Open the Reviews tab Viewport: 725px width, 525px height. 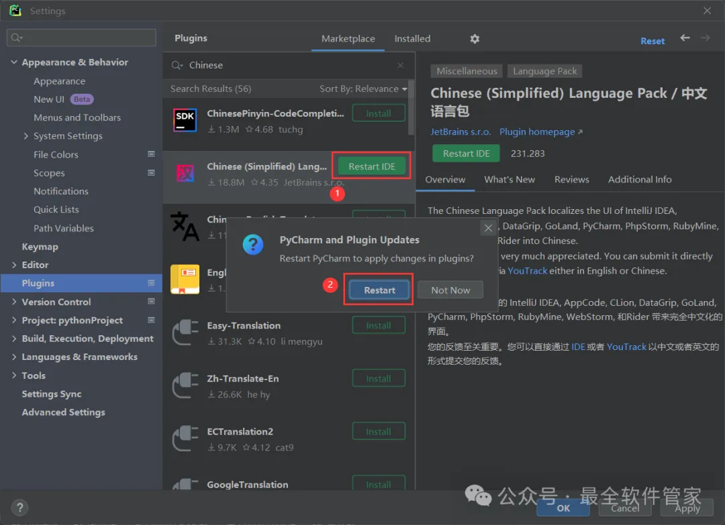pos(572,180)
